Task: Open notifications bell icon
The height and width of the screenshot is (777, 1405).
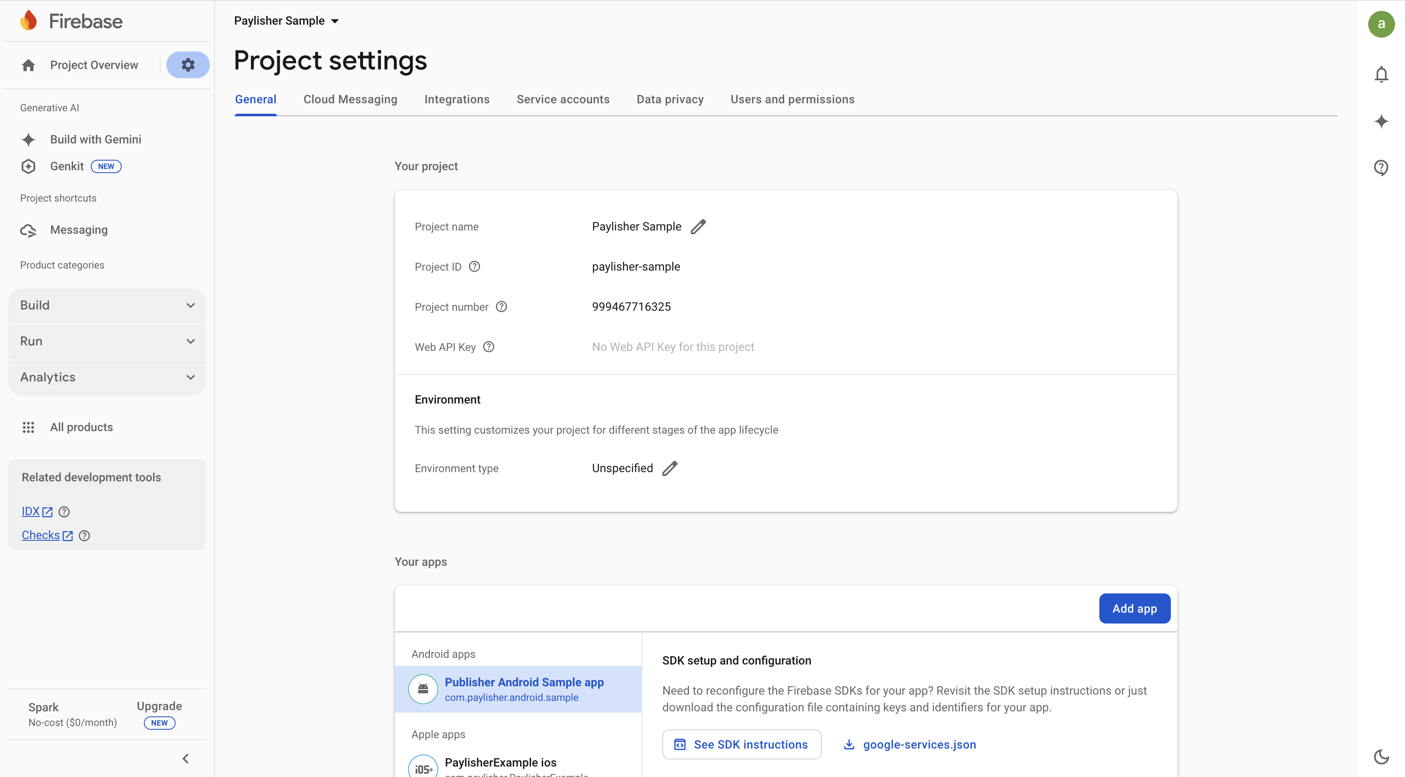Action: pyautogui.click(x=1381, y=74)
